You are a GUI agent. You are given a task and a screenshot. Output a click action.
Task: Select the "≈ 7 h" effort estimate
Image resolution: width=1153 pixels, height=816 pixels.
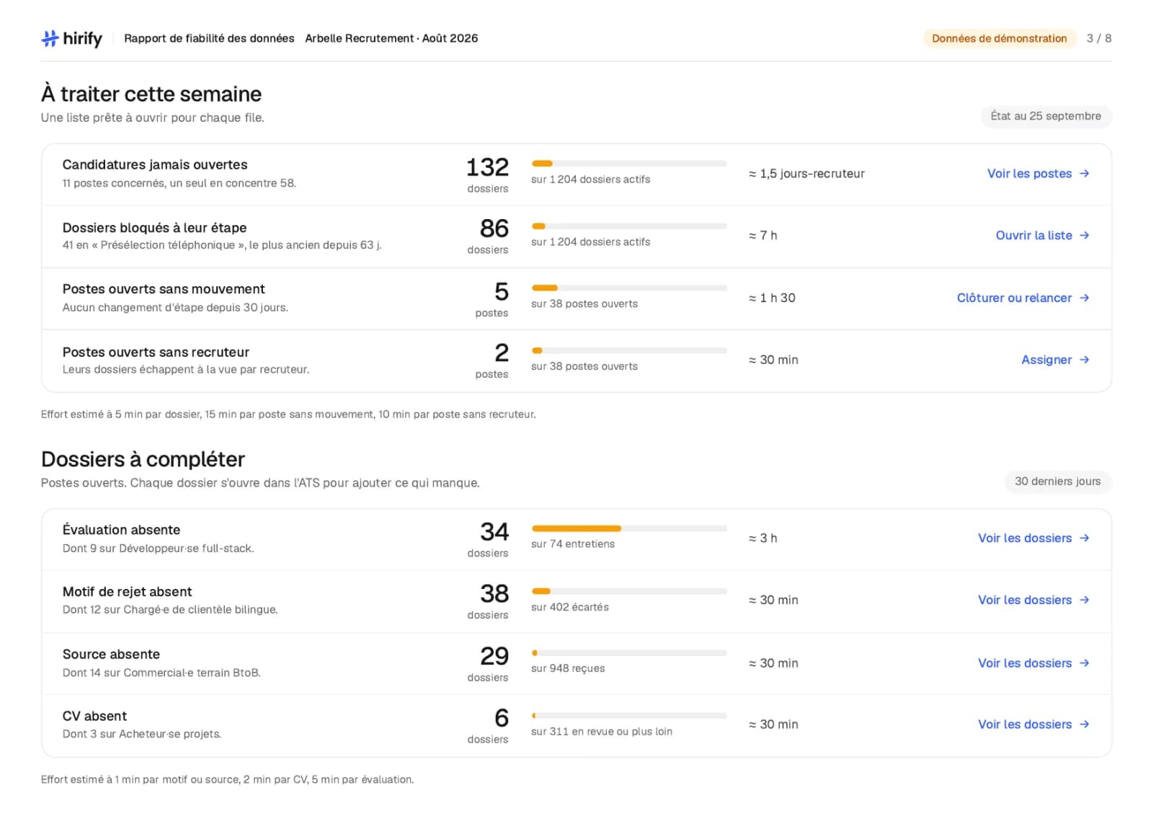point(763,236)
